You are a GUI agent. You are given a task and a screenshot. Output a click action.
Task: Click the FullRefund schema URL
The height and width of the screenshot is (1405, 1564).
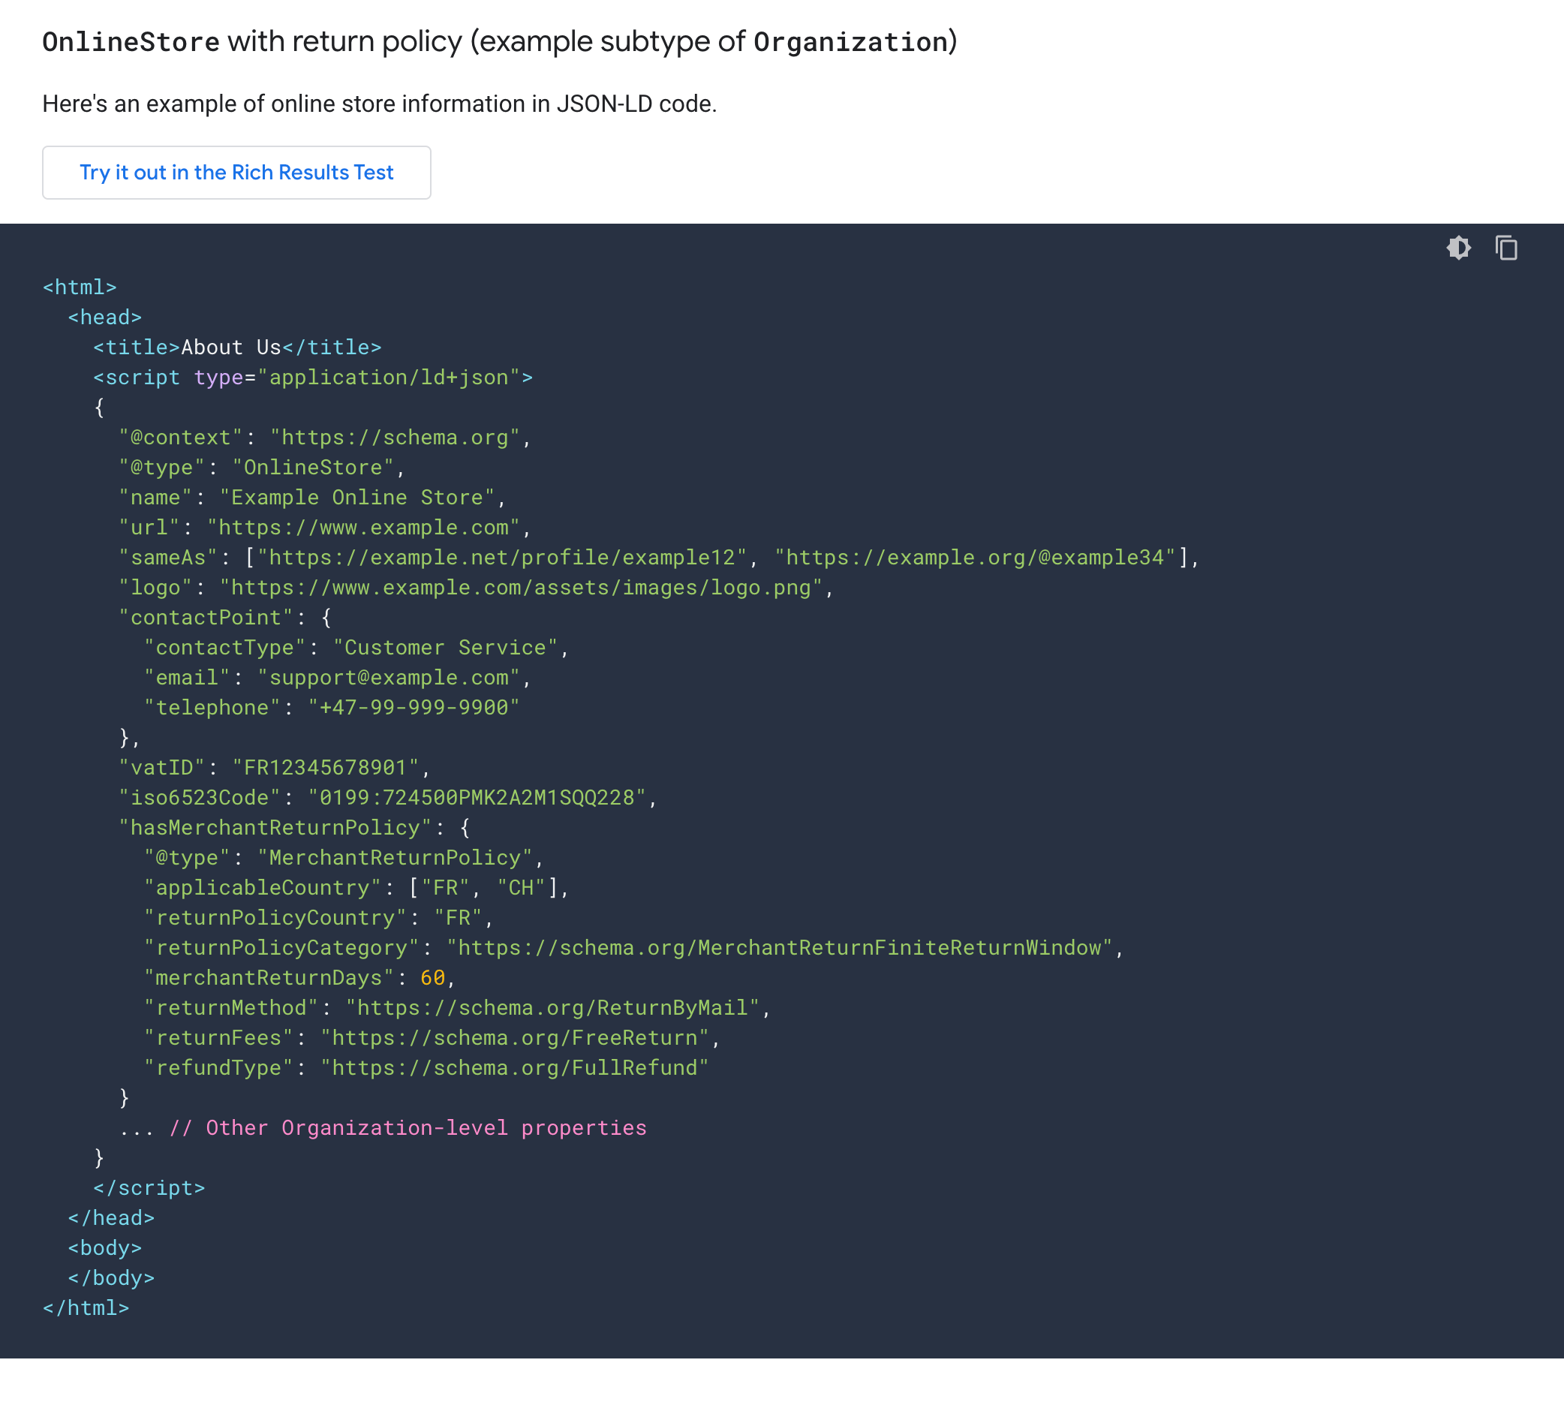(x=514, y=1068)
